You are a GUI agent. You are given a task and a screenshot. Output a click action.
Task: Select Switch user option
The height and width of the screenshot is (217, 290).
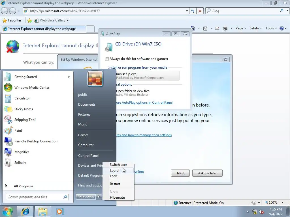point(118,165)
